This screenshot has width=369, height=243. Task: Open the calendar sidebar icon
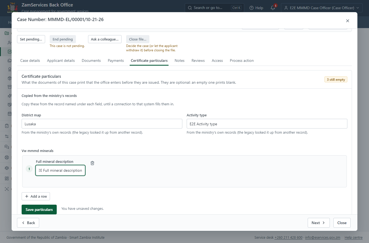click(10, 114)
